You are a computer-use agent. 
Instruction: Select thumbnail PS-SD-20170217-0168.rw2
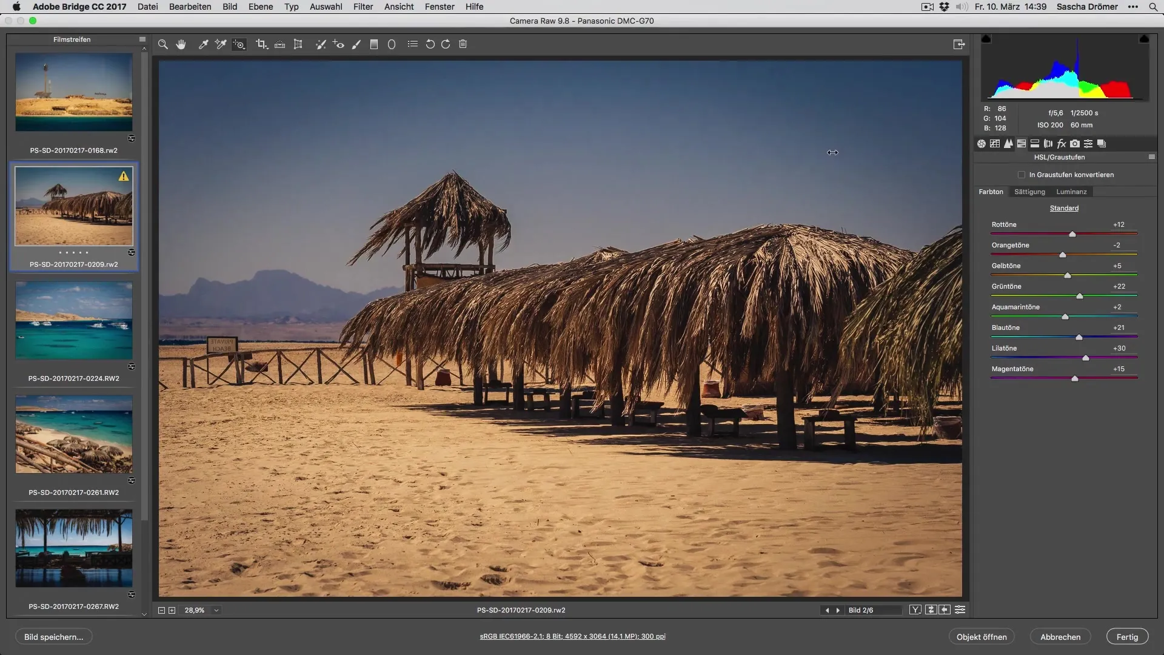(74, 92)
